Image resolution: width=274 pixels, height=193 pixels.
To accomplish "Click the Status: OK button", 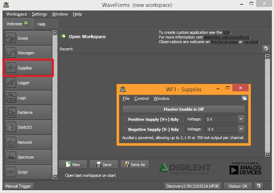I will [x=238, y=186].
